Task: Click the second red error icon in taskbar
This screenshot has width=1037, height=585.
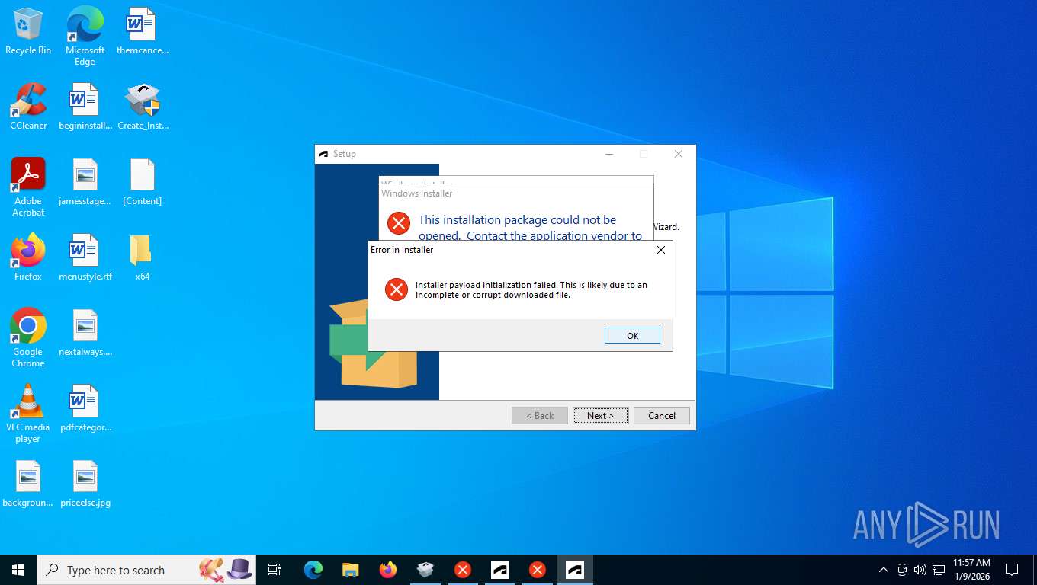Action: [x=538, y=570]
